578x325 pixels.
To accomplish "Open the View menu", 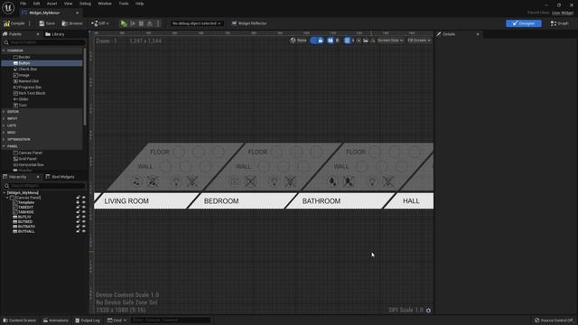I will 69,4.
